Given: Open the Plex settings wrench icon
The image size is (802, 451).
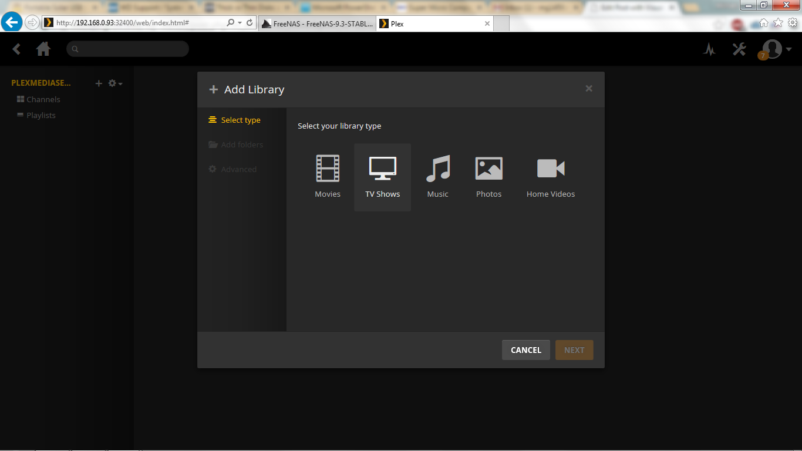Looking at the screenshot, I should point(739,49).
